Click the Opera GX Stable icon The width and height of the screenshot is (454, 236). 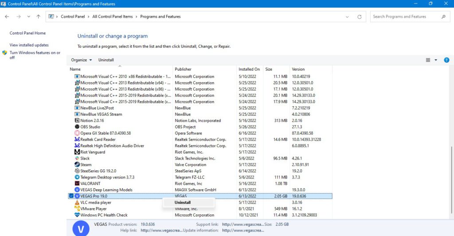coord(77,133)
